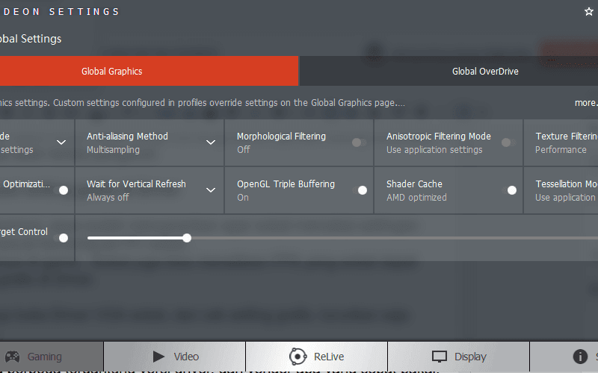The image size is (598, 373).
Task: Click the Target Control slider track
Action: [x=342, y=238]
